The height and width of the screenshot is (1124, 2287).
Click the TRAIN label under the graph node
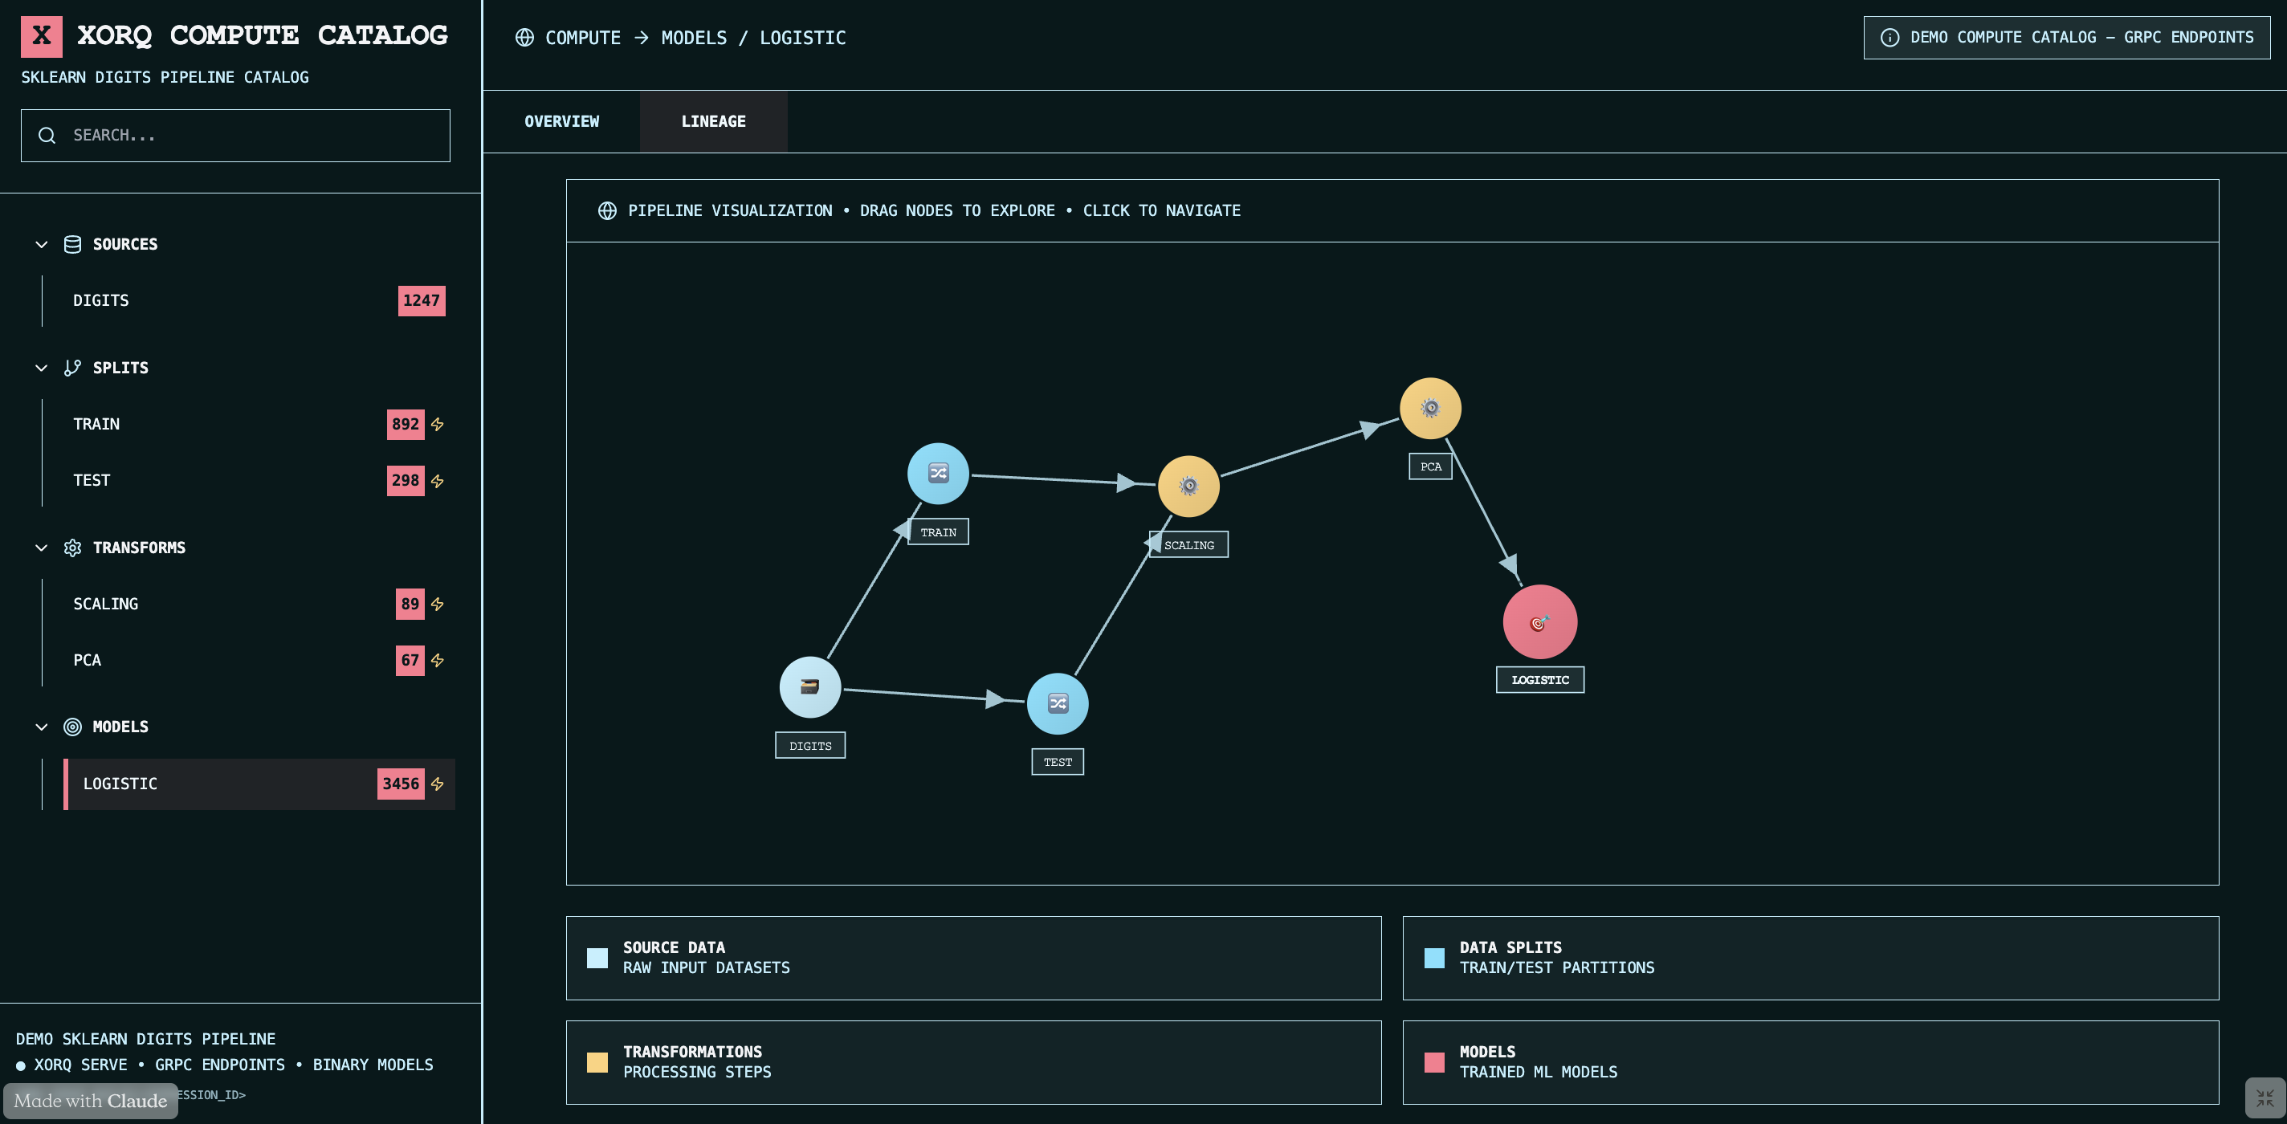point(938,531)
